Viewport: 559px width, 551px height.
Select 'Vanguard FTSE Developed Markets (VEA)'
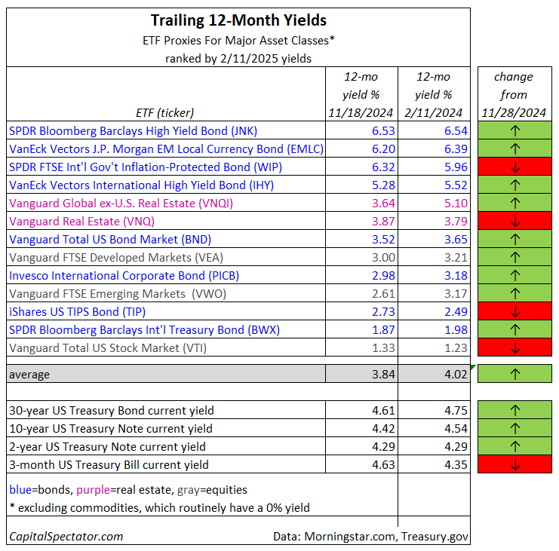tap(116, 258)
